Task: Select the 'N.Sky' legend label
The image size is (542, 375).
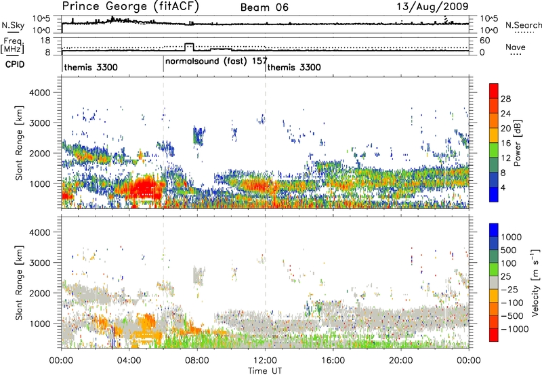Action: [x=13, y=25]
